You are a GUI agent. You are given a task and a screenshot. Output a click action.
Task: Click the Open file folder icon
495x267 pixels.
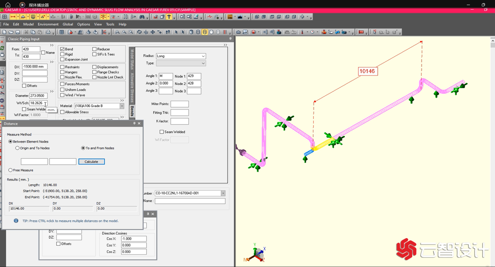point(11,32)
